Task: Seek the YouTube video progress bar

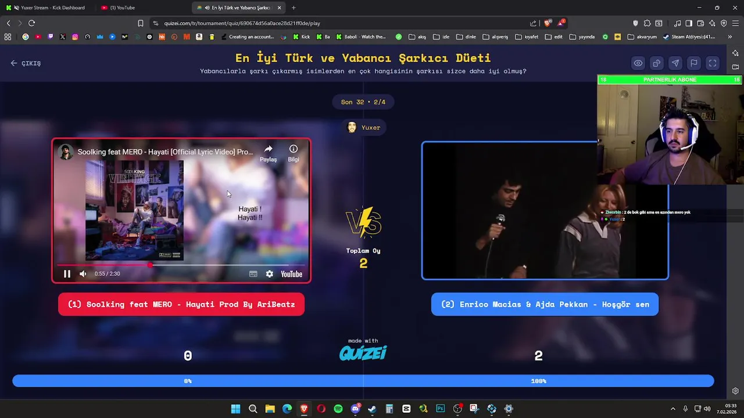Action: pyautogui.click(x=181, y=265)
